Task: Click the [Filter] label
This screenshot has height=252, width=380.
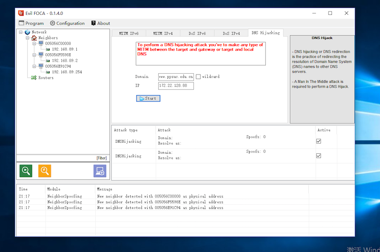Action: click(x=101, y=158)
